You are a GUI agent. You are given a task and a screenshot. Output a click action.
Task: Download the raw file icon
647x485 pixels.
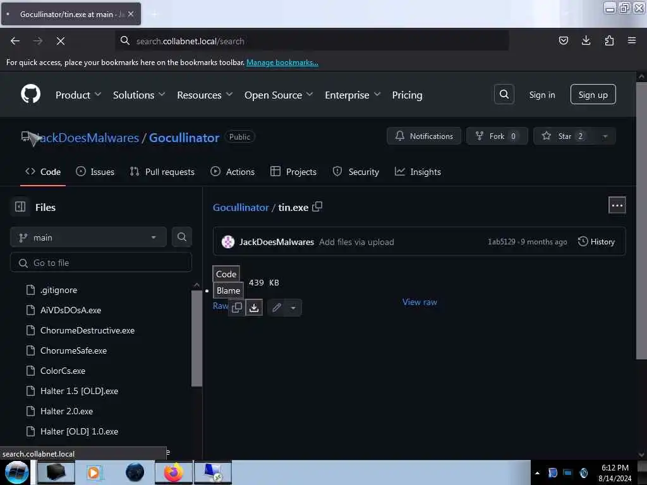254,308
